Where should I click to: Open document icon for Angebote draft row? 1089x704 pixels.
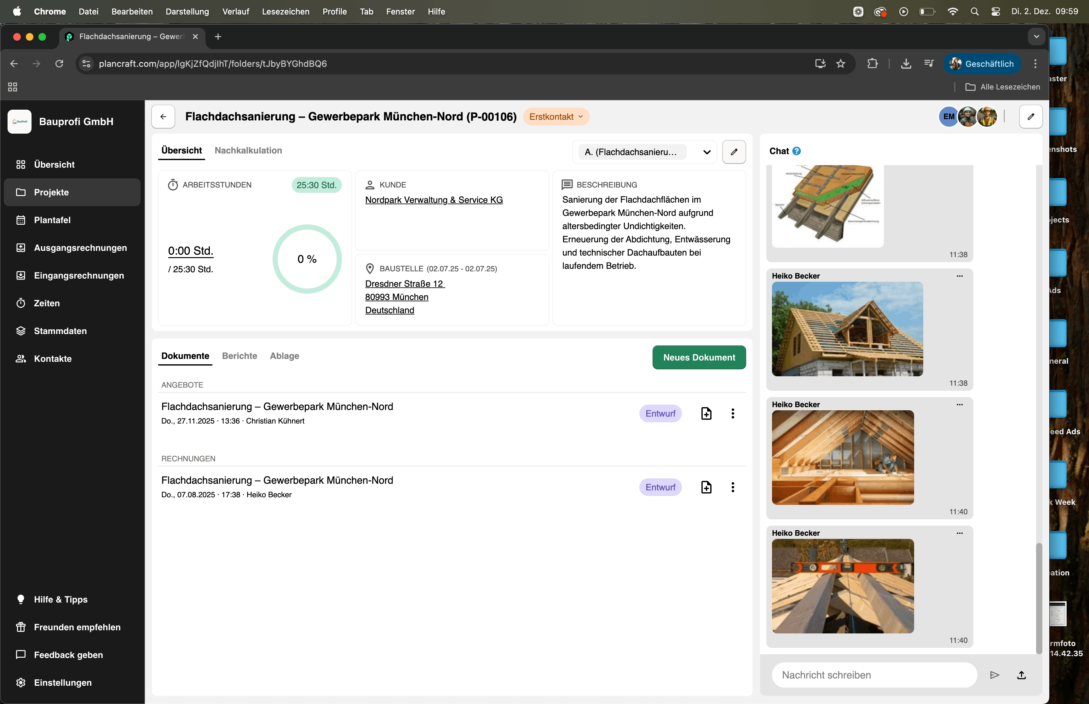coord(706,413)
